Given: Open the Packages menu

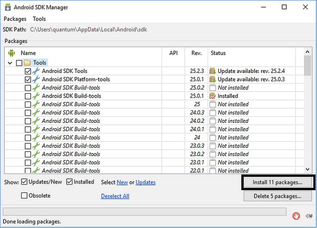Looking at the screenshot, I should tap(15, 19).
